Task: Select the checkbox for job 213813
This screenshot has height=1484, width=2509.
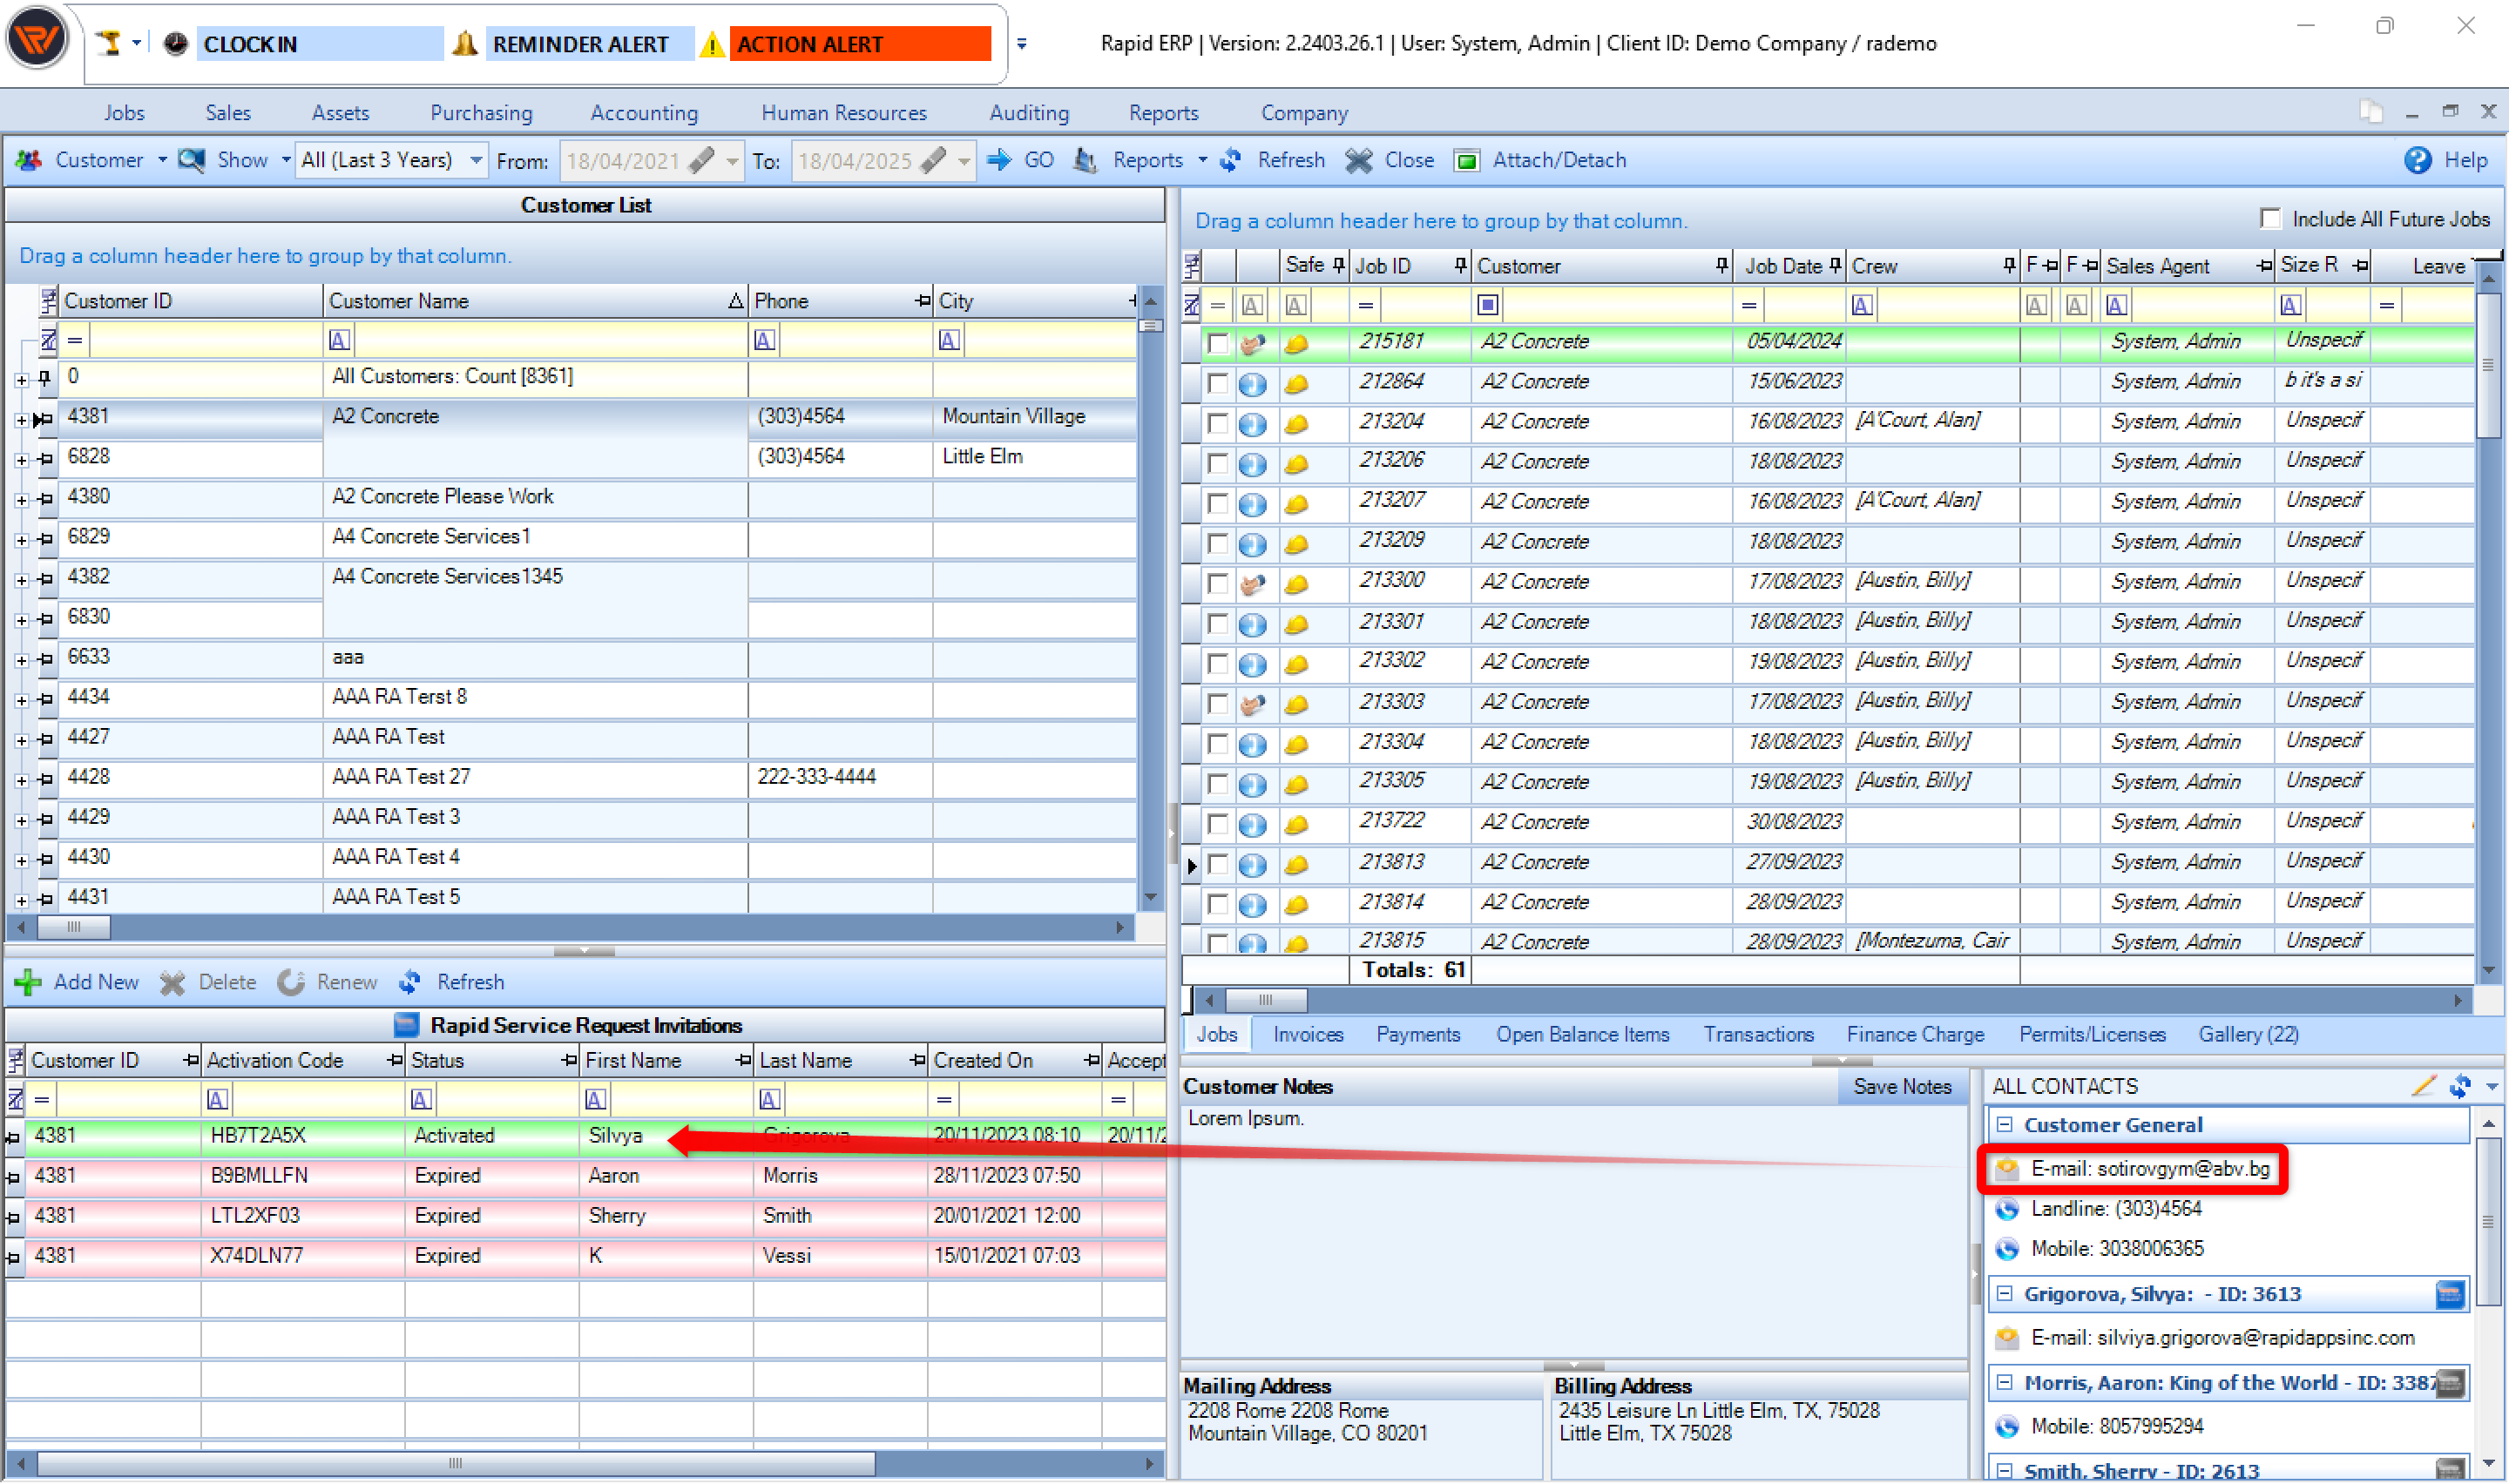Action: click(x=1217, y=863)
